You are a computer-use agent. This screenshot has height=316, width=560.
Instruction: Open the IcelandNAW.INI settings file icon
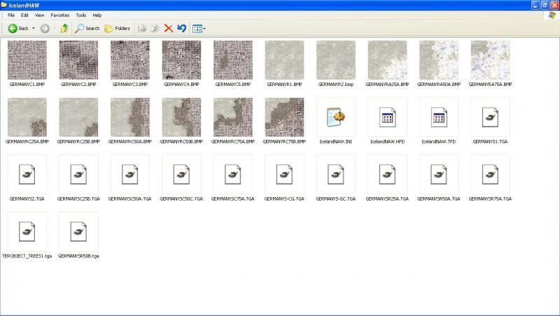pyautogui.click(x=336, y=117)
